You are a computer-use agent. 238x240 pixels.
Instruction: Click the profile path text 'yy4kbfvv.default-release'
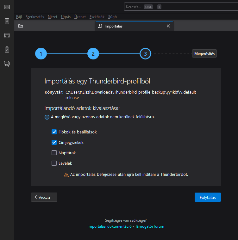[x=132, y=95]
